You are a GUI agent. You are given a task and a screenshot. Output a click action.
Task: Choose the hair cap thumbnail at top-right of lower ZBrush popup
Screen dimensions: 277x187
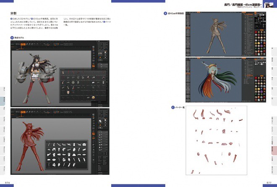tap(84, 145)
